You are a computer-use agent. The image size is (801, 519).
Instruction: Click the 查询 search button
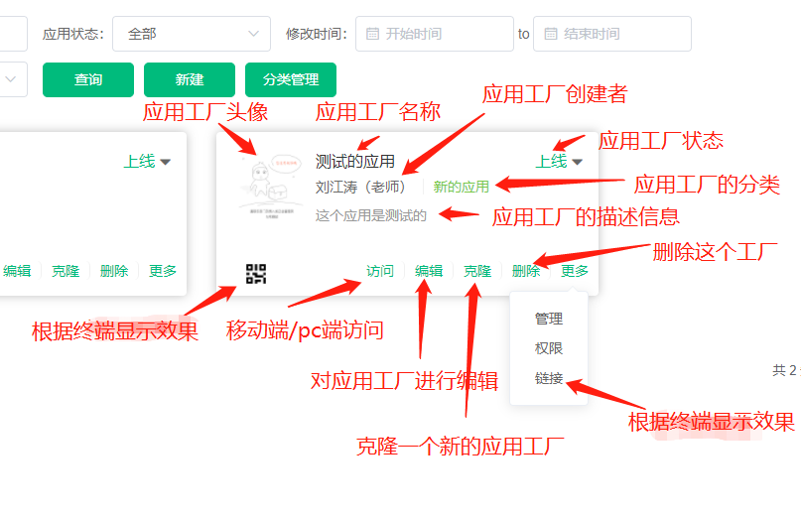coord(88,79)
